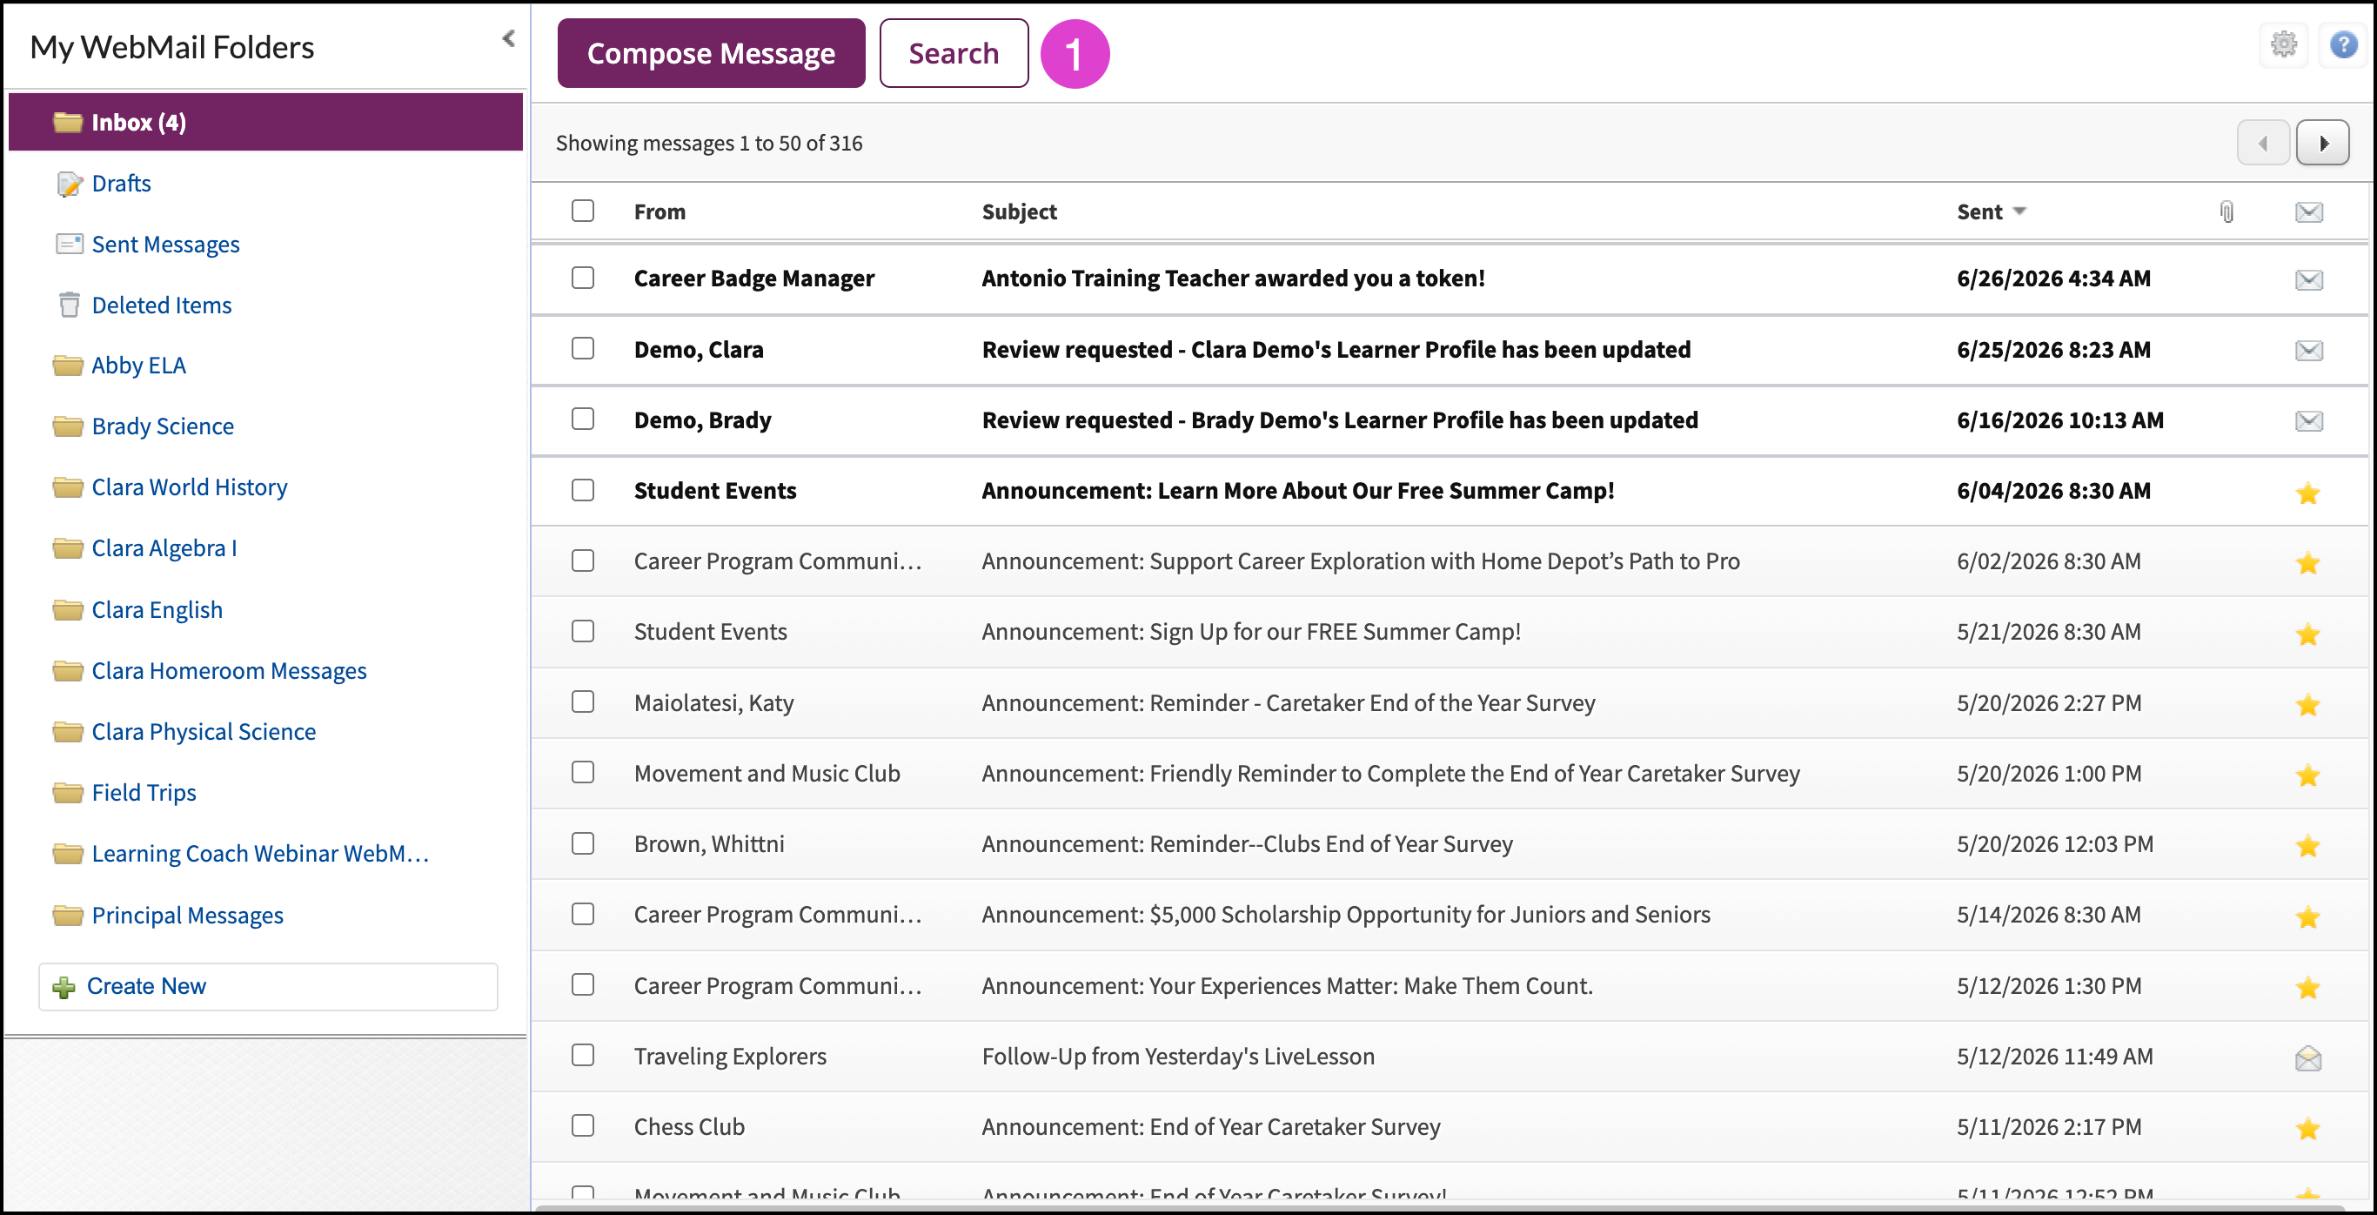Click star on $5,000 Scholarship announcement row
This screenshot has width=2377, height=1215.
pos(2307,916)
